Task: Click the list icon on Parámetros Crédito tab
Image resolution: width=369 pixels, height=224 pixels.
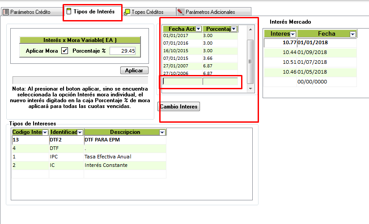Action: tap(6, 12)
